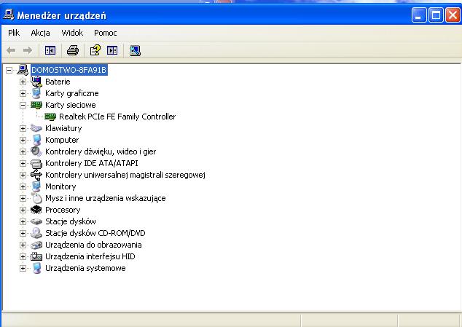Click the Print toolbar icon
This screenshot has width=462, height=327.
coord(72,50)
